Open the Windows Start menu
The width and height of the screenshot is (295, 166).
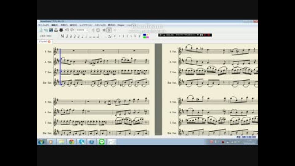pyautogui.click(x=41, y=142)
